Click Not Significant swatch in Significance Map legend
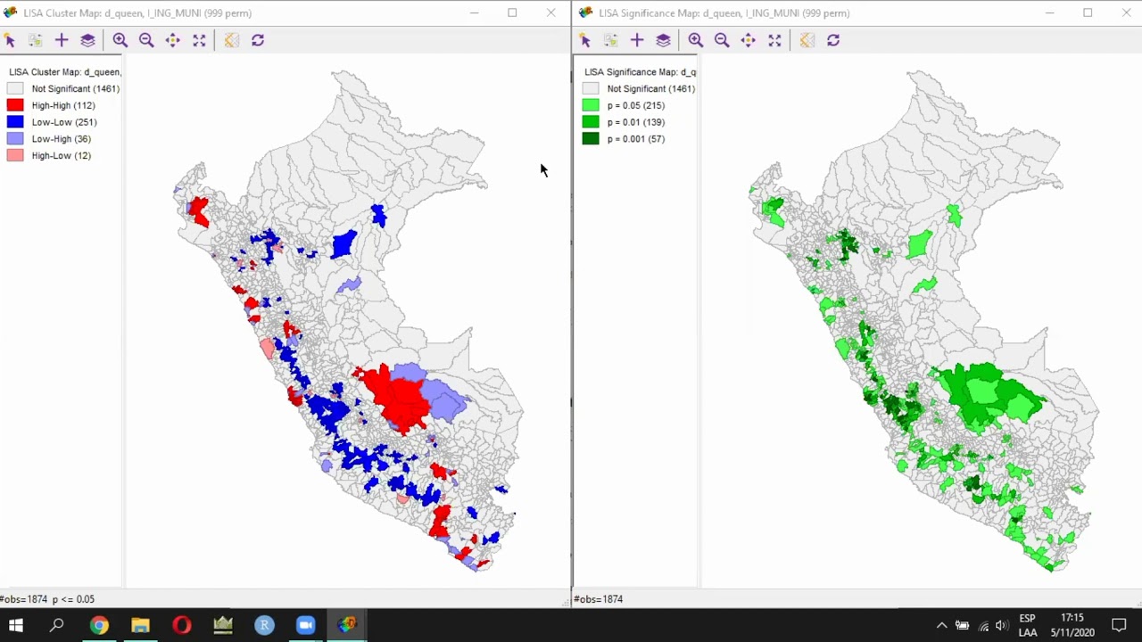 [591, 88]
